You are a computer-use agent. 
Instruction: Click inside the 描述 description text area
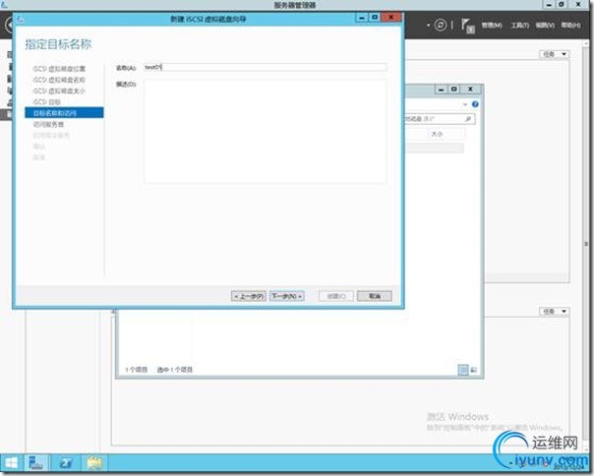pyautogui.click(x=266, y=131)
